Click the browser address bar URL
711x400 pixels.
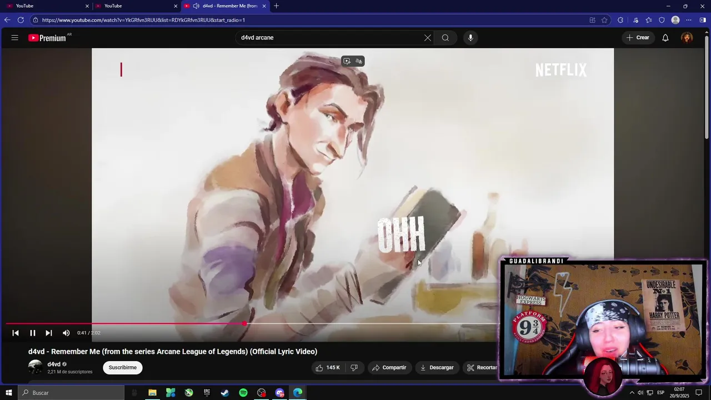[x=143, y=20]
